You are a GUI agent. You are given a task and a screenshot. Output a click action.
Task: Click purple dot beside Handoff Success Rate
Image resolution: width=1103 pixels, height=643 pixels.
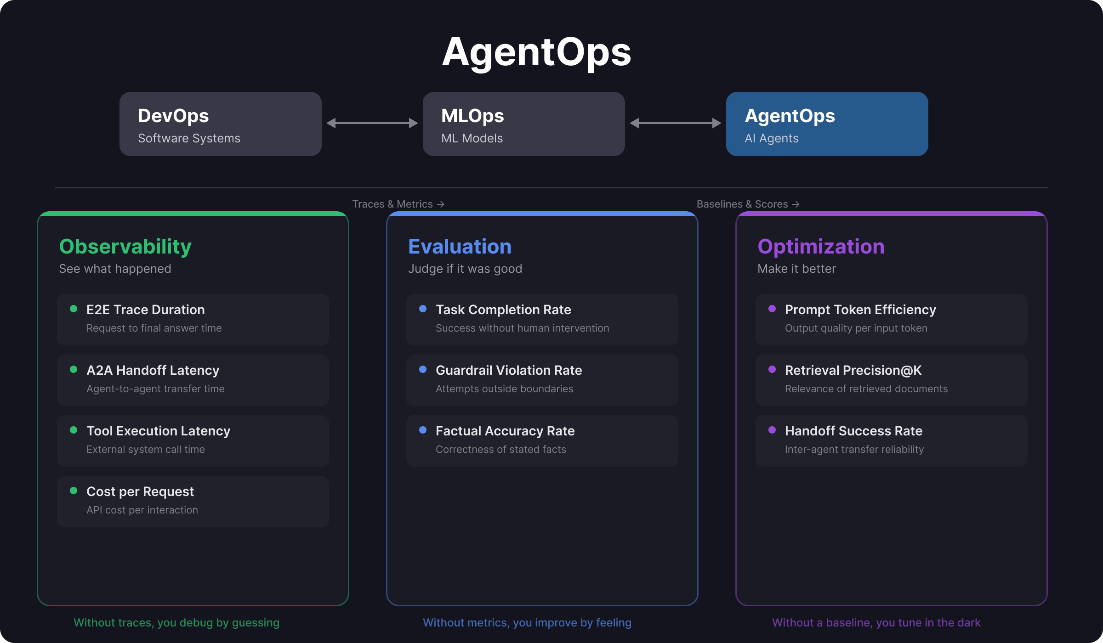772,430
